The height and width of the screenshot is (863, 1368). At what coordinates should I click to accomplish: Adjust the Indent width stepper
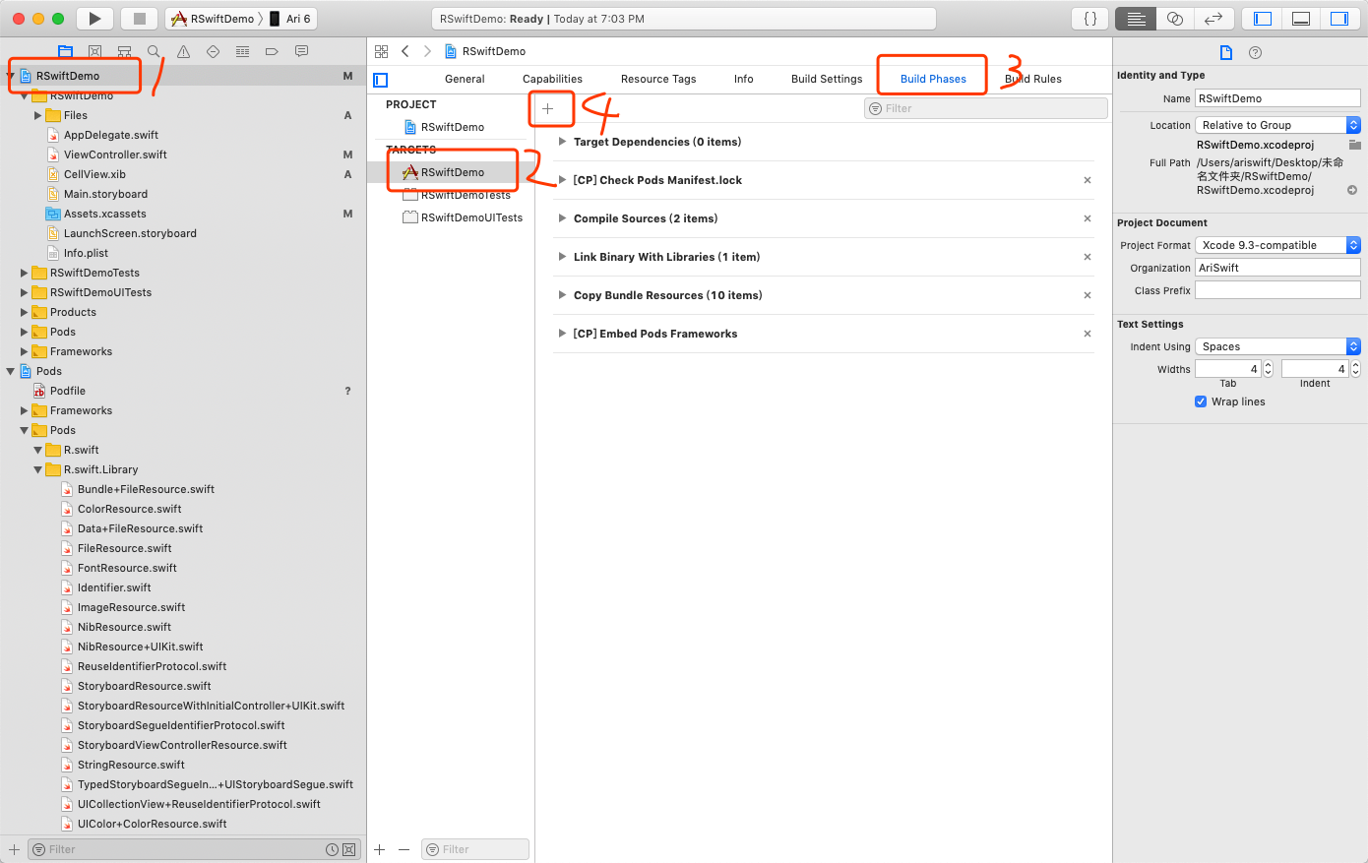point(1355,369)
